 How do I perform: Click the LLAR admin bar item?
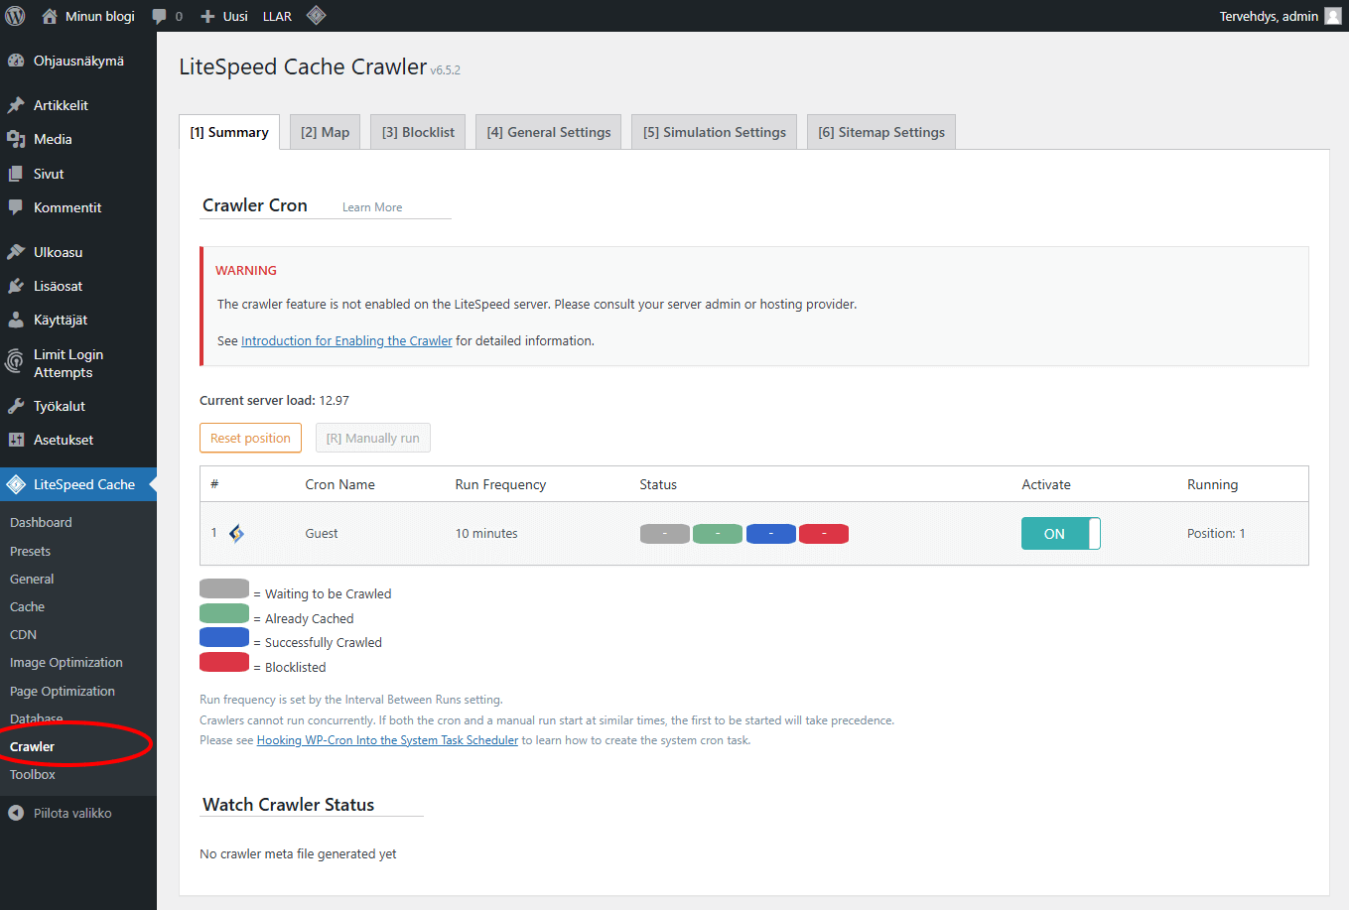(x=277, y=16)
